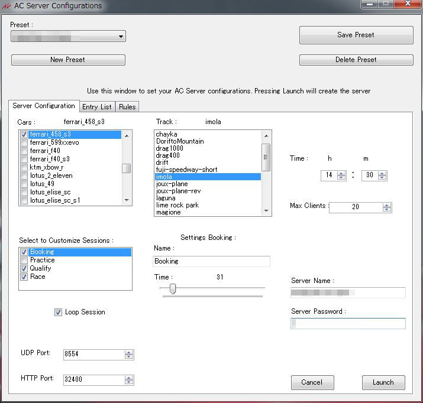Screen dimensions: 423x403
Task: Click the AC app icon in title bar
Action: tap(7, 6)
